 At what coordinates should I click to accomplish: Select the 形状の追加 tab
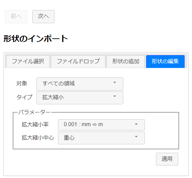(126, 62)
